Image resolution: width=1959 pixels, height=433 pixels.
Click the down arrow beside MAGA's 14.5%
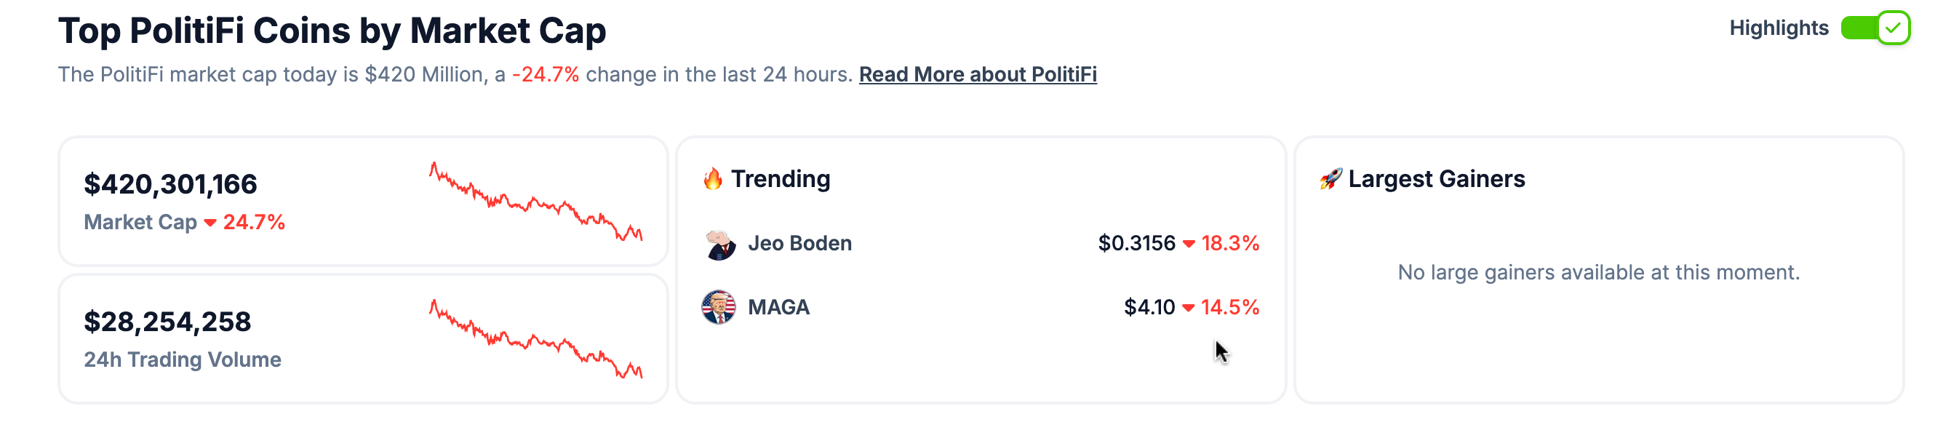[x=1189, y=309]
